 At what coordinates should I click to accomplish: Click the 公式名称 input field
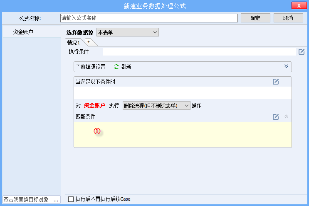(x=149, y=18)
